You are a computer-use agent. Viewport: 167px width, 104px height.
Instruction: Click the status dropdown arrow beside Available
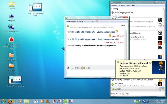click(158, 89)
